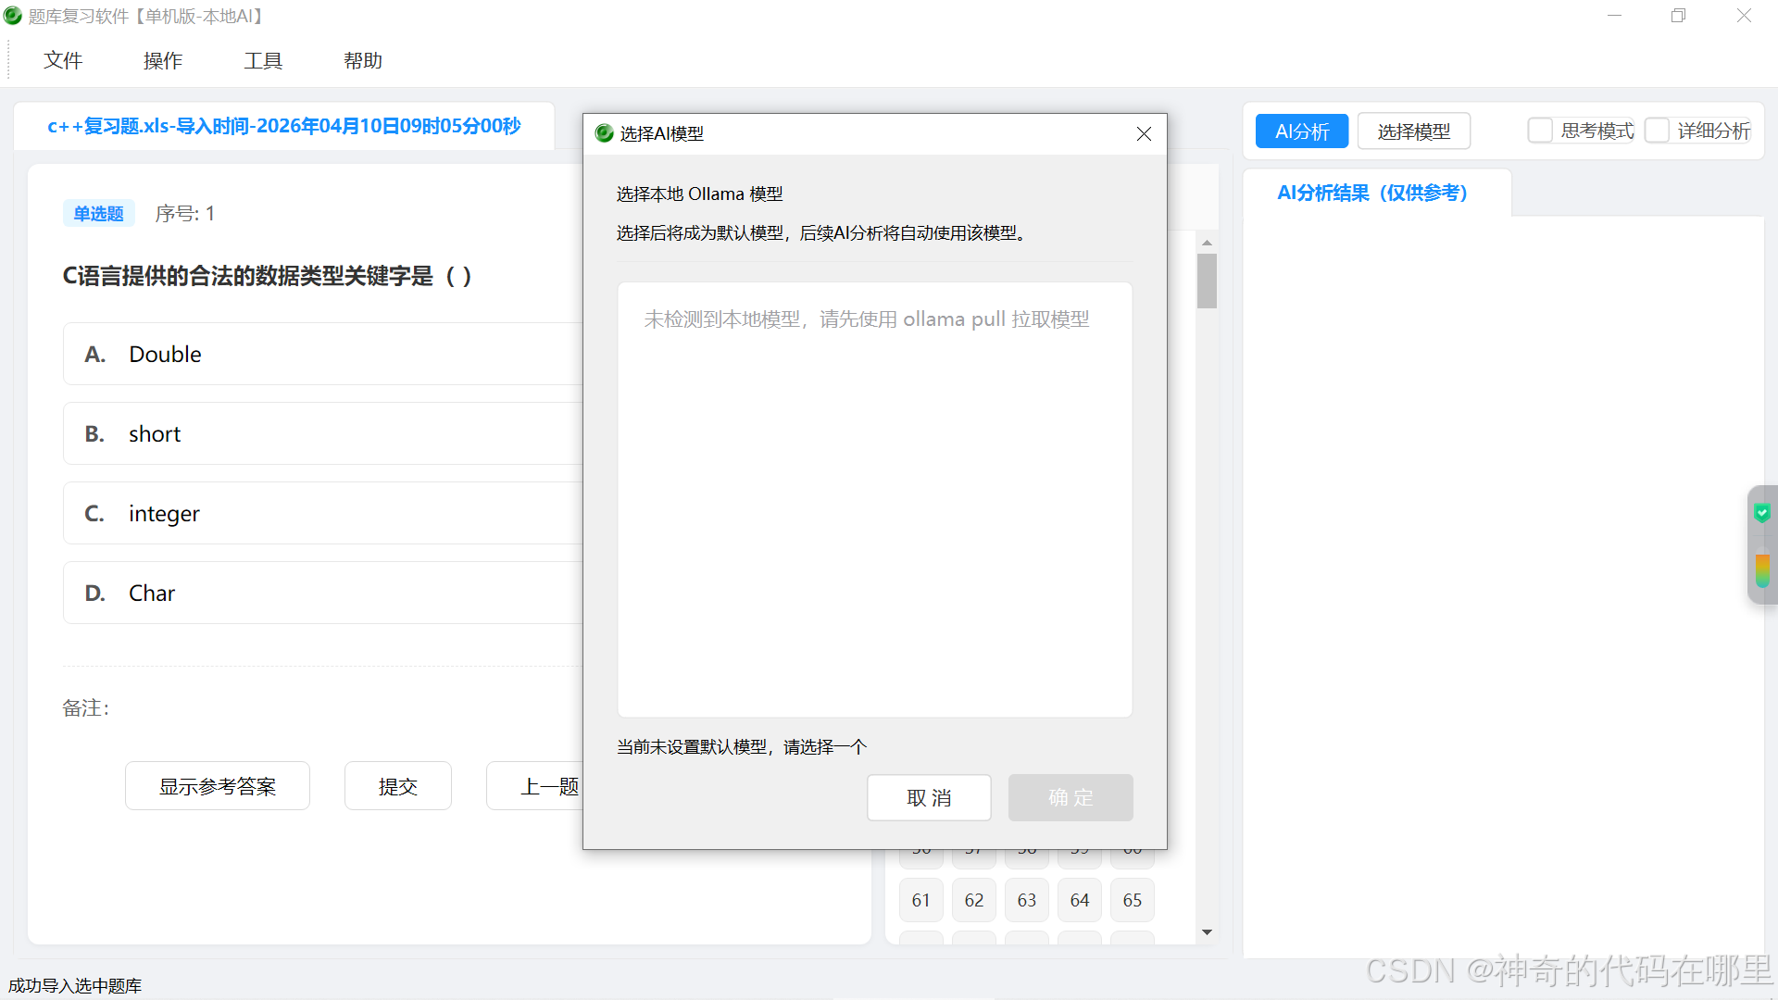Choose answer option C integer

323,513
